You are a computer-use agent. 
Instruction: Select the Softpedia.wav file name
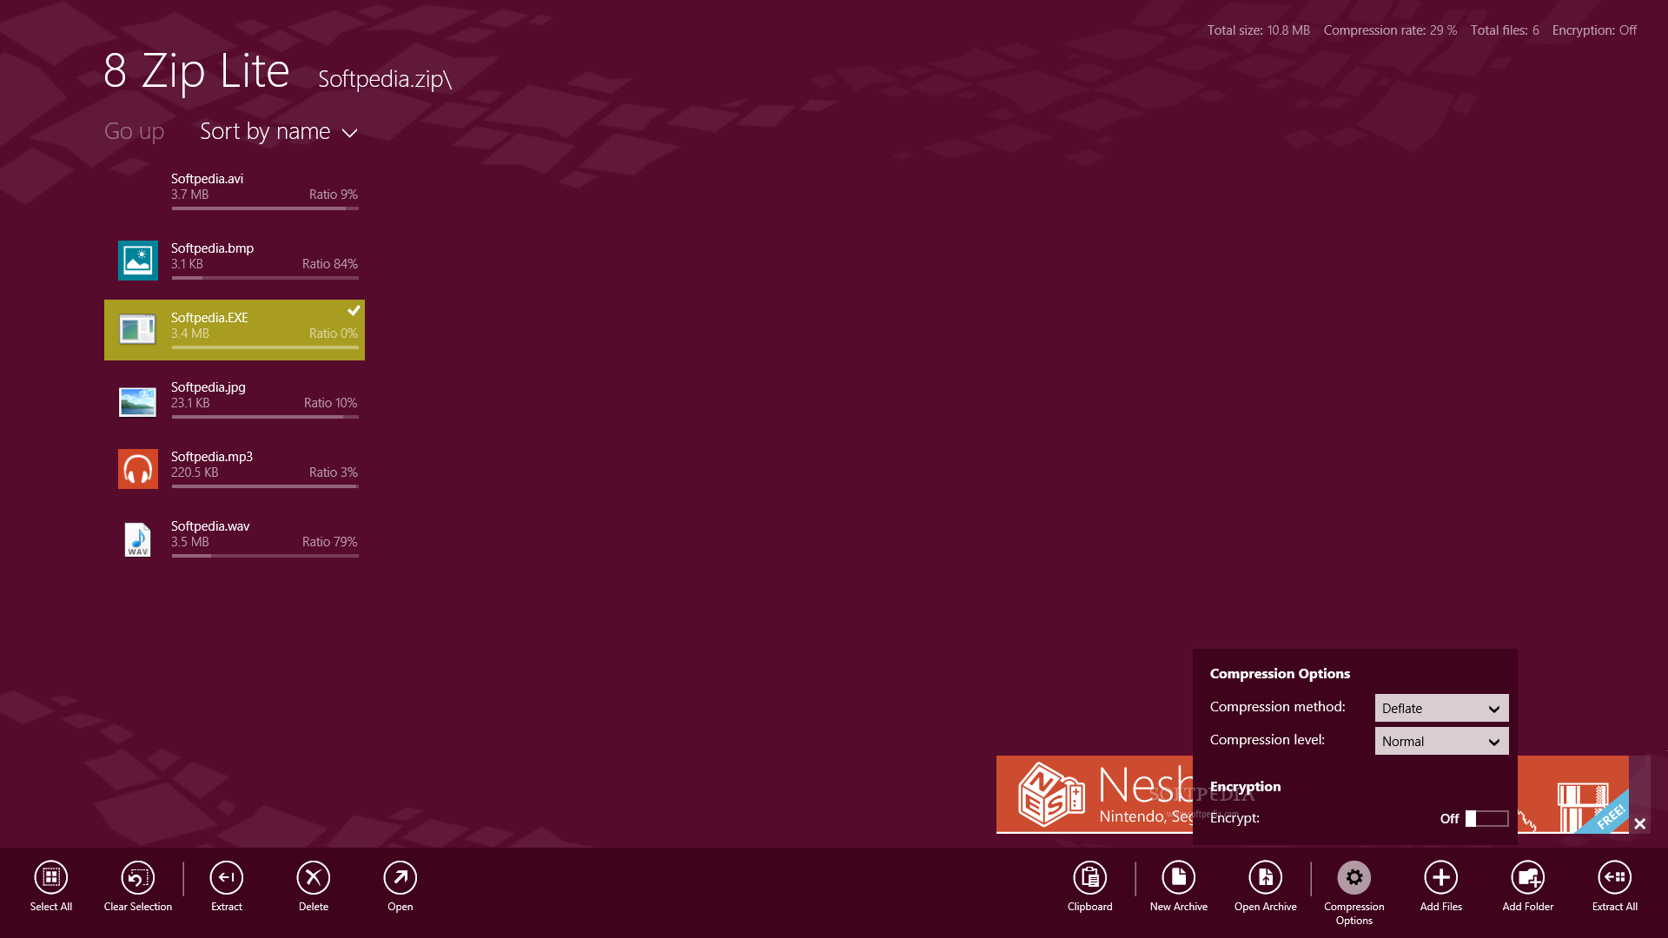(209, 526)
